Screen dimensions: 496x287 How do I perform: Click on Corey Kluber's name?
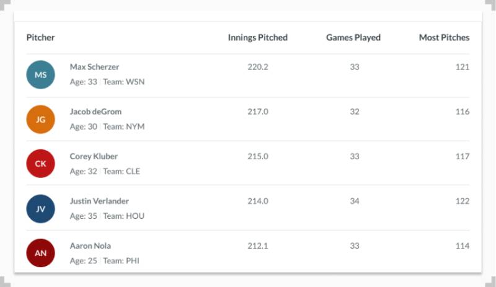[x=94, y=156]
